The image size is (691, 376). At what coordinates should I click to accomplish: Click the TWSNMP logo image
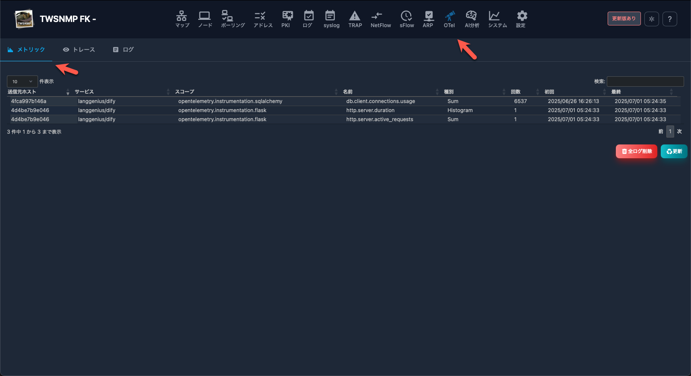click(x=24, y=19)
